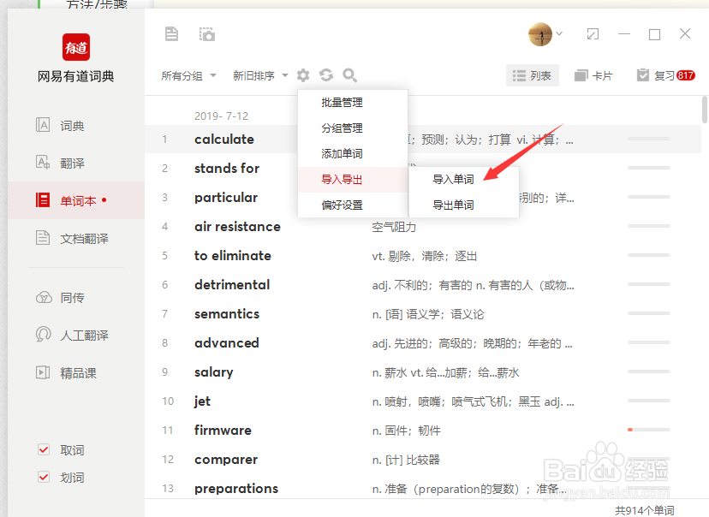The height and width of the screenshot is (517, 709).
Task: Open the 所有分组 dropdown
Action: tap(188, 75)
